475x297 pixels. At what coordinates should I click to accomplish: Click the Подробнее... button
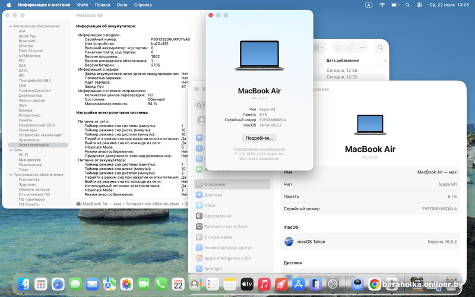pos(259,138)
